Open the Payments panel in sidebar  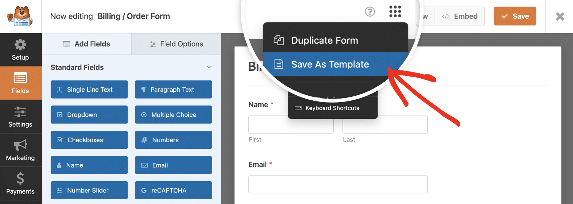click(x=20, y=183)
